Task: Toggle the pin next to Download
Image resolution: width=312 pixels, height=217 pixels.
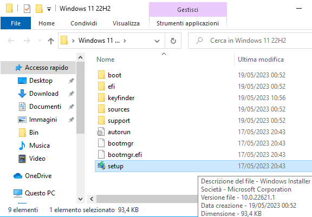Action: (x=71, y=94)
